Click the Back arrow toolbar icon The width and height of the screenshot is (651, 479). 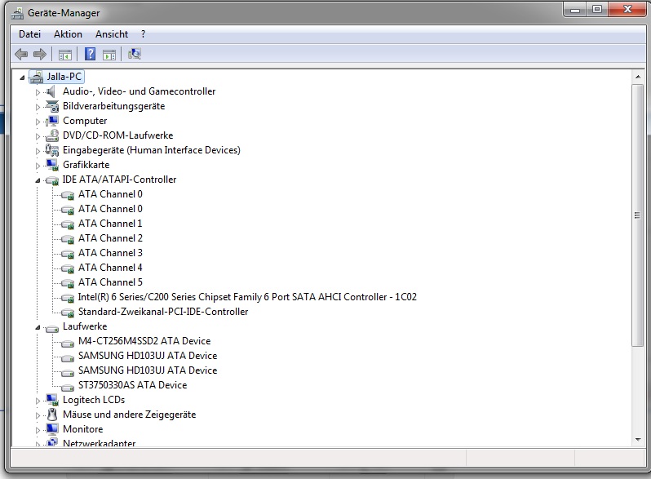point(21,54)
